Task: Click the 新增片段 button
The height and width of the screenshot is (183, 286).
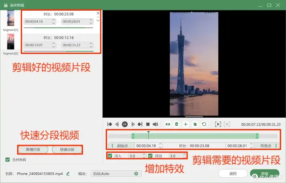Action: [x=33, y=150]
